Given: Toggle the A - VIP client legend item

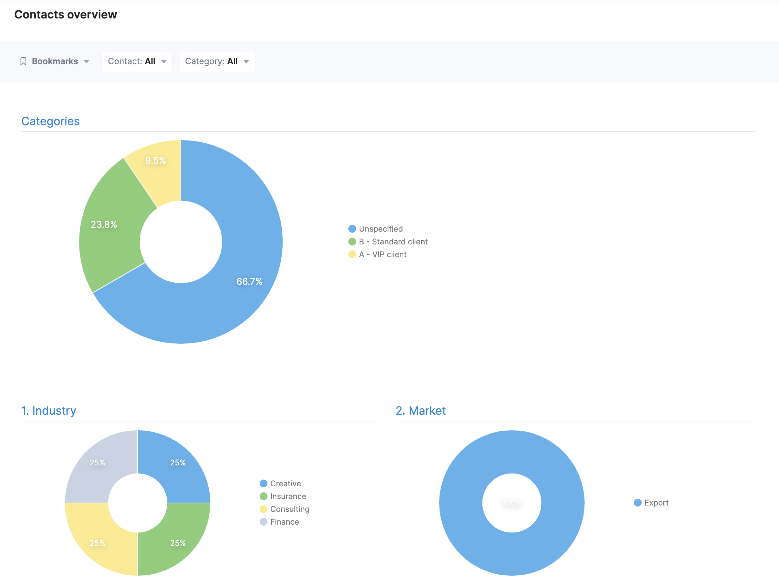Looking at the screenshot, I should [377, 254].
